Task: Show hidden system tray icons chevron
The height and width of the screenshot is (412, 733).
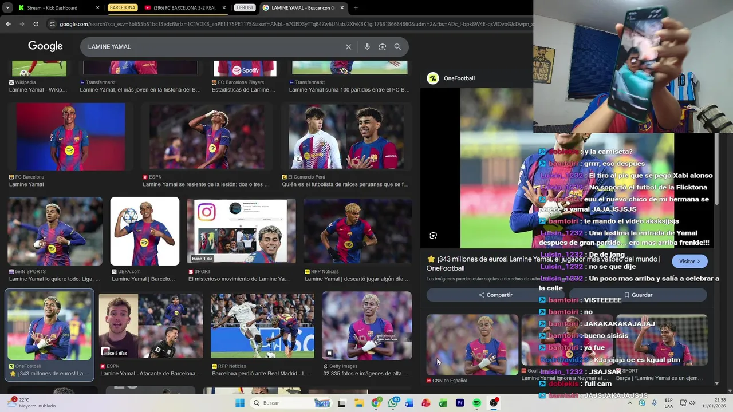Action: tap(630, 403)
